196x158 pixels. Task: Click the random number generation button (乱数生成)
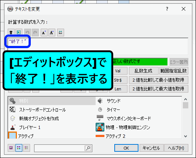tap(144, 71)
